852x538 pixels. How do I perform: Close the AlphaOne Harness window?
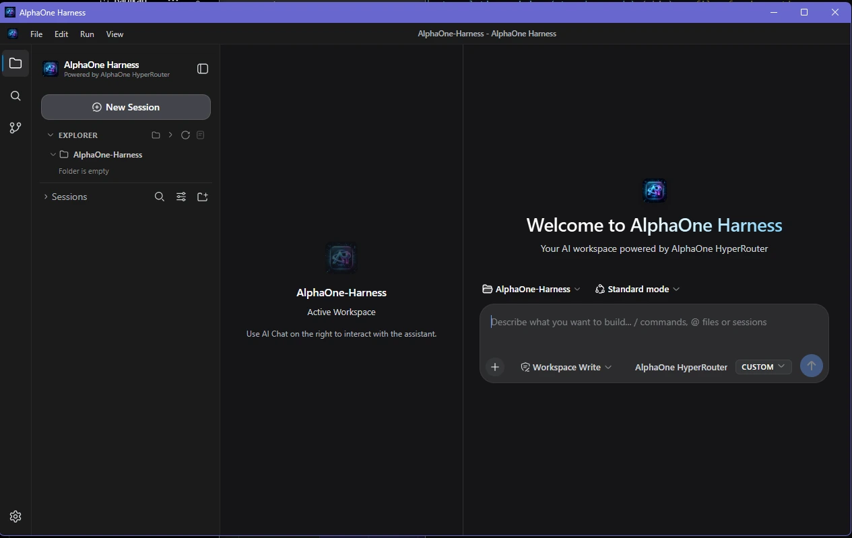[835, 12]
